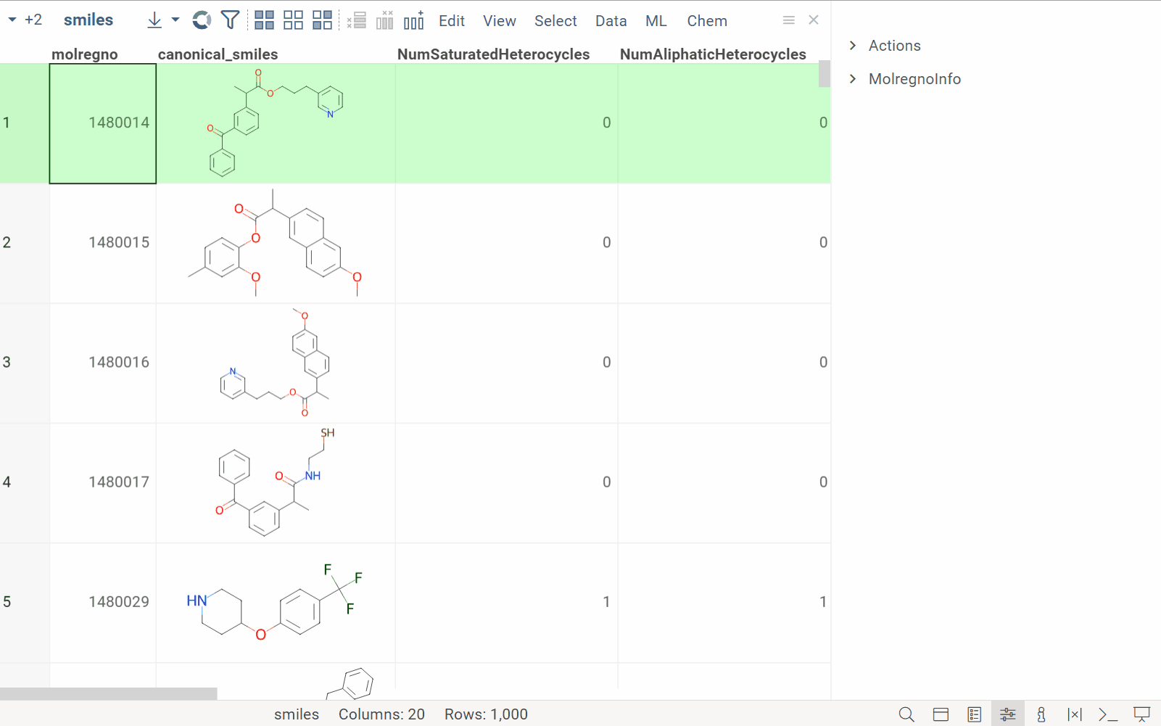Screen dimensions: 1161x726
Task: Click the variables |x| icon in status bar
Action: 1074,714
